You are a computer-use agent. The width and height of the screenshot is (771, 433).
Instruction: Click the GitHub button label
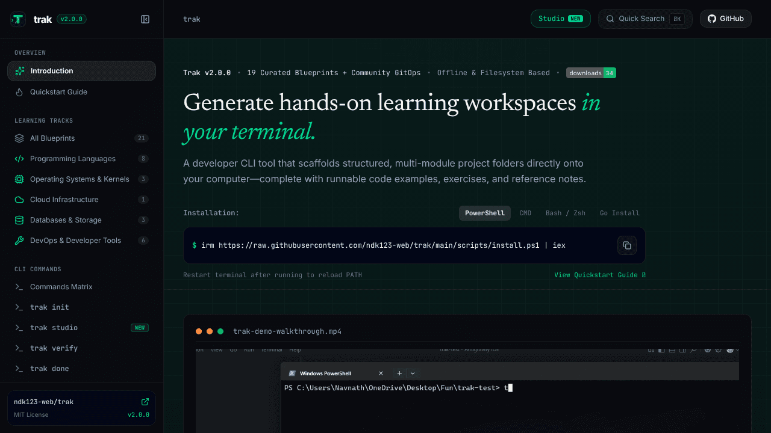pos(732,19)
